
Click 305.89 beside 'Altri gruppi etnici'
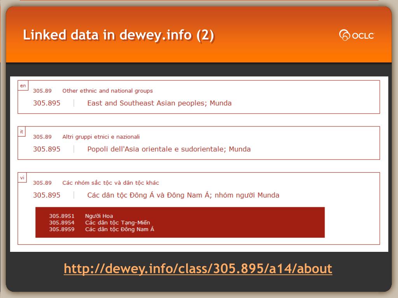click(42, 137)
